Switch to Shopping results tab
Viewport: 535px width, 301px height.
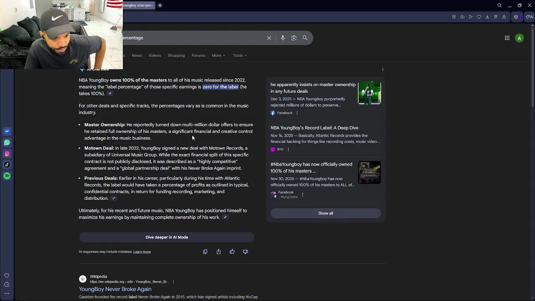click(x=176, y=56)
